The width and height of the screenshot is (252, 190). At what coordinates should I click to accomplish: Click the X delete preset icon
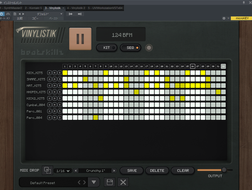pos(123,182)
